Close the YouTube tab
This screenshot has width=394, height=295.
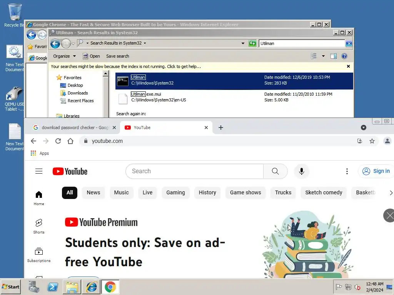point(206,128)
